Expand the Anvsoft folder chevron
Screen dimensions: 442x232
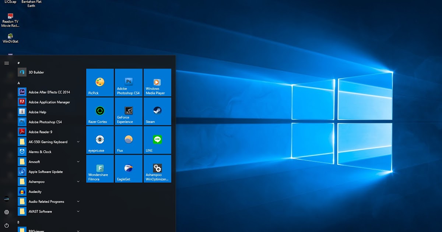[x=78, y=162]
